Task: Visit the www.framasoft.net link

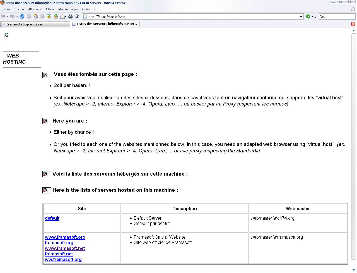Action: click(x=65, y=248)
